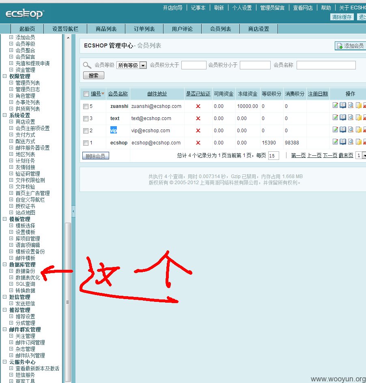Image resolution: width=366 pixels, height=383 pixels.
Task: Click the red X verification mark for zuanshi
Action: (198, 106)
